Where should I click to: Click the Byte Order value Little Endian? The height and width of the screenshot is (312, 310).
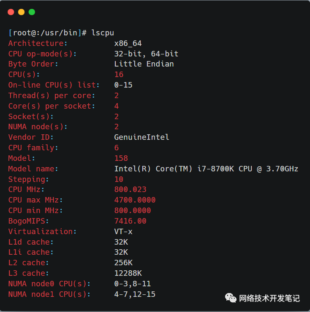pyautogui.click(x=144, y=64)
